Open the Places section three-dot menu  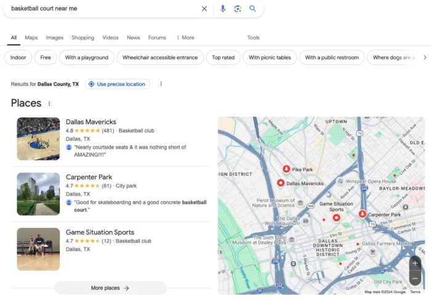click(49, 104)
